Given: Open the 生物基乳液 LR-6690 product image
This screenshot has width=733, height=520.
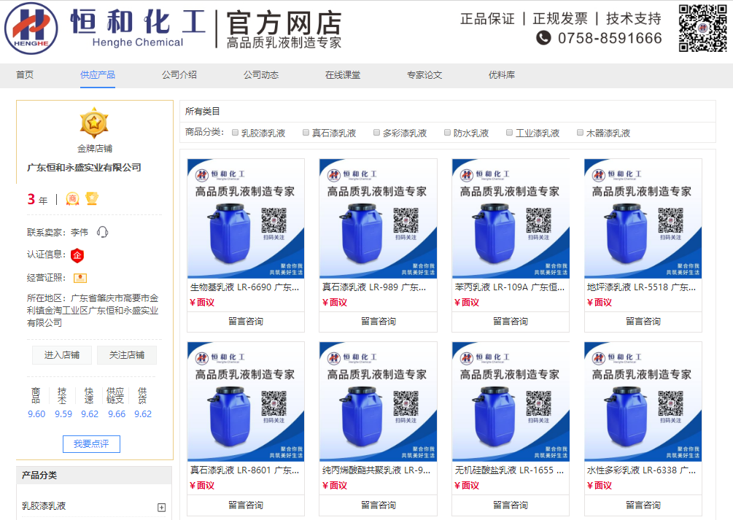Looking at the screenshot, I should pos(246,219).
